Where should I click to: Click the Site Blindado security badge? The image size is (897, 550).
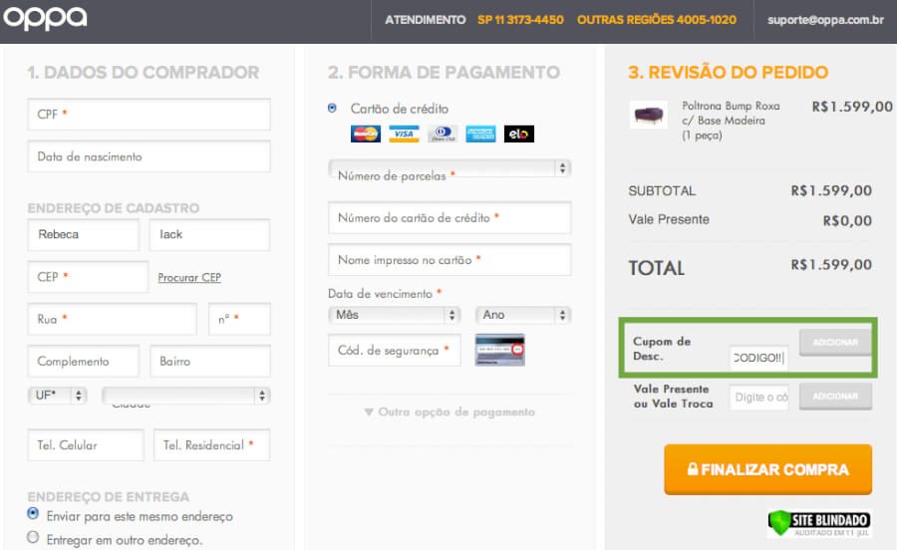819,523
